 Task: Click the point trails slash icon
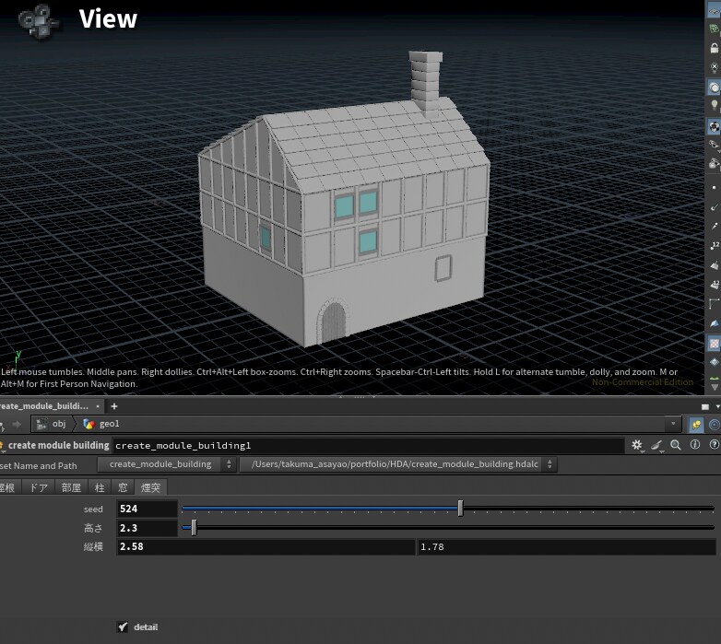715,227
